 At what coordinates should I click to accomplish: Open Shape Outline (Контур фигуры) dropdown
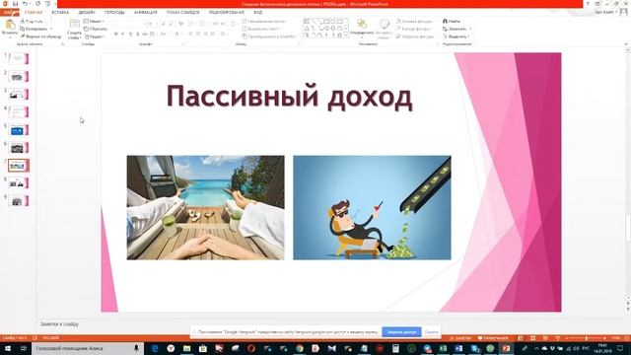[x=414, y=29]
